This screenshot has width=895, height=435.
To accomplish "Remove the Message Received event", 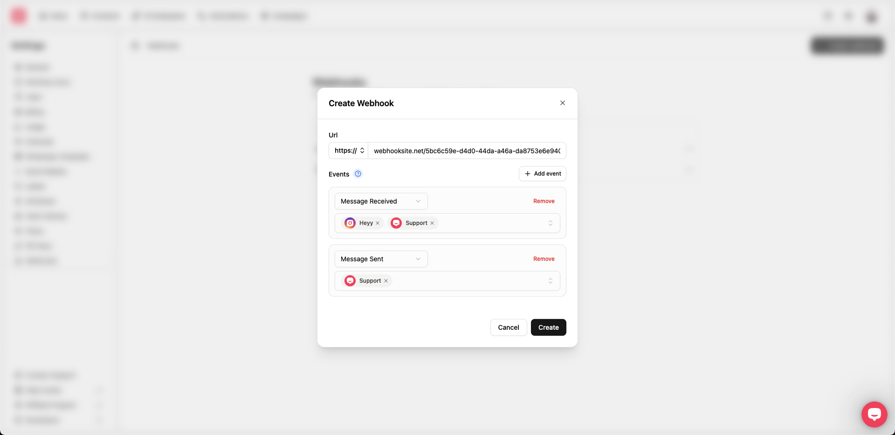I will 544,201.
